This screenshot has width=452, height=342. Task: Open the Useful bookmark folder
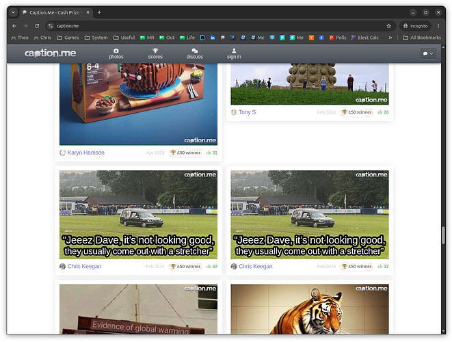click(124, 38)
